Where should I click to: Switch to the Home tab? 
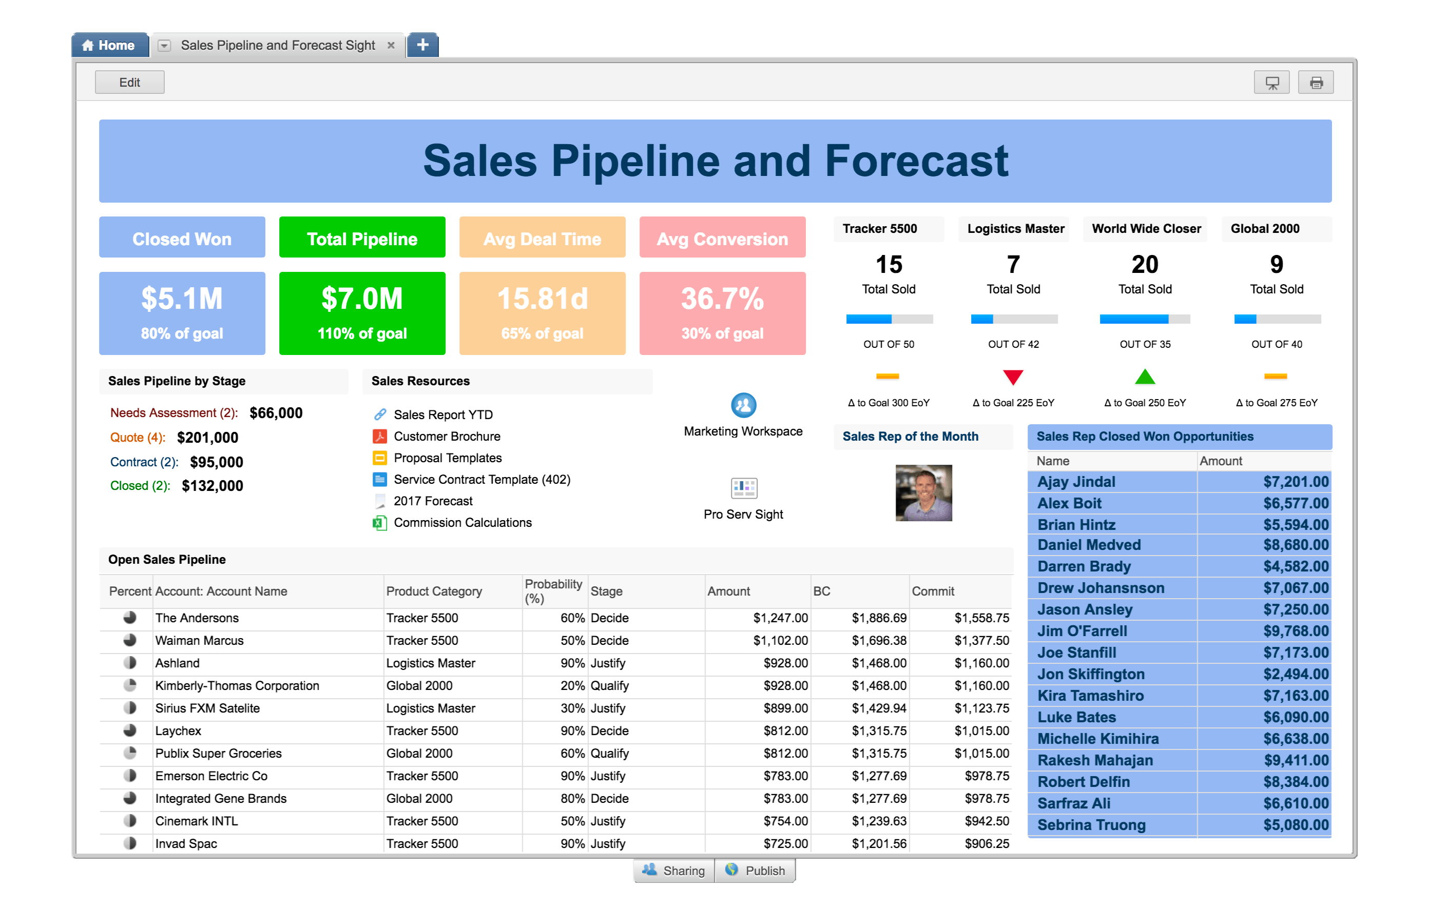point(109,45)
